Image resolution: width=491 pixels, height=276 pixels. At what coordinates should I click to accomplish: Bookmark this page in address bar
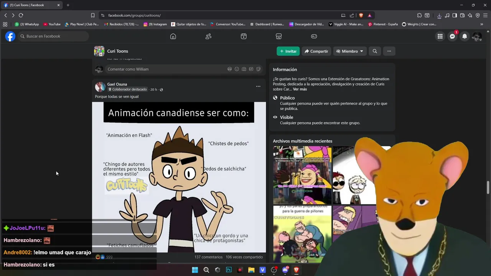[x=92, y=15]
